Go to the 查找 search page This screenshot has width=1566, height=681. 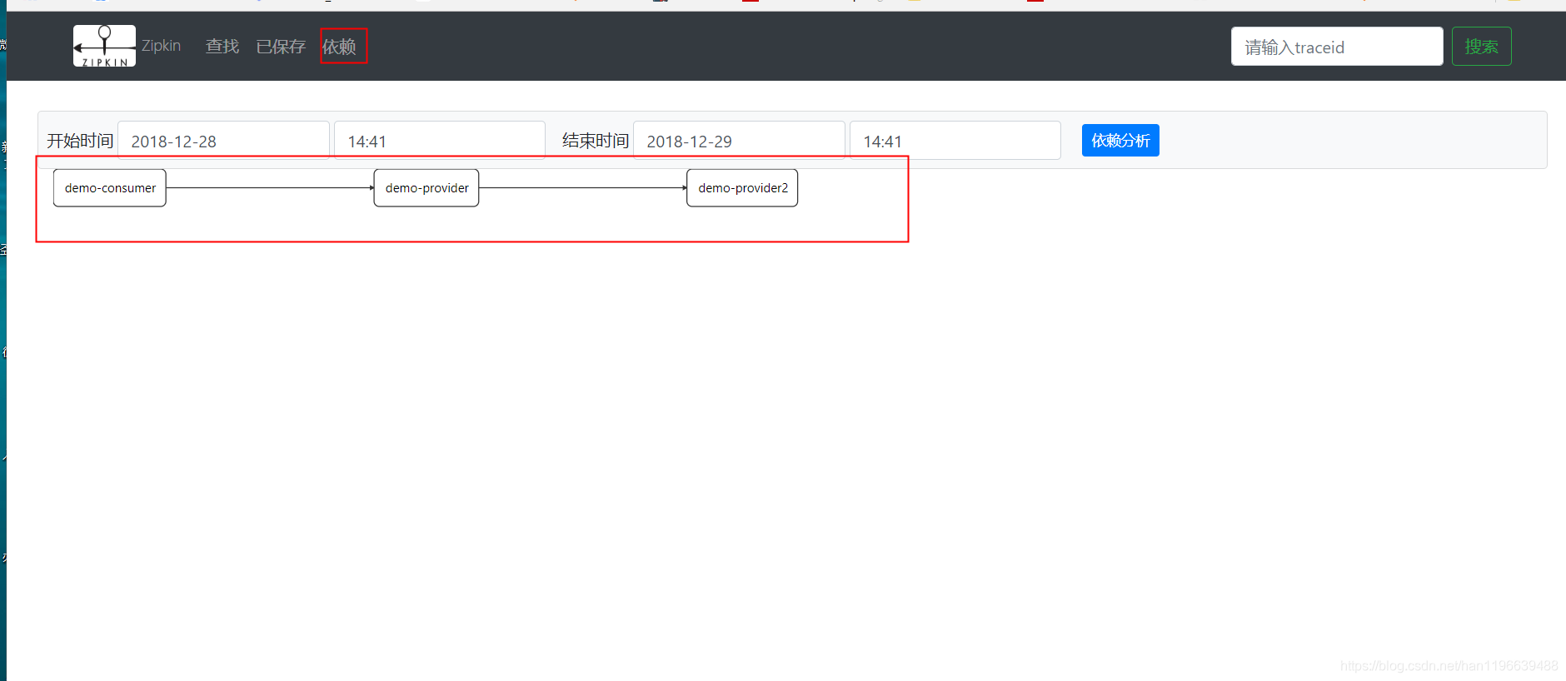[222, 47]
